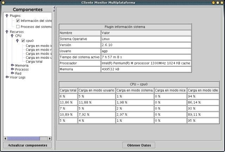This screenshot has width=225, height=152.
Task: Select the Nombre column header
Action: (x=79, y=33)
